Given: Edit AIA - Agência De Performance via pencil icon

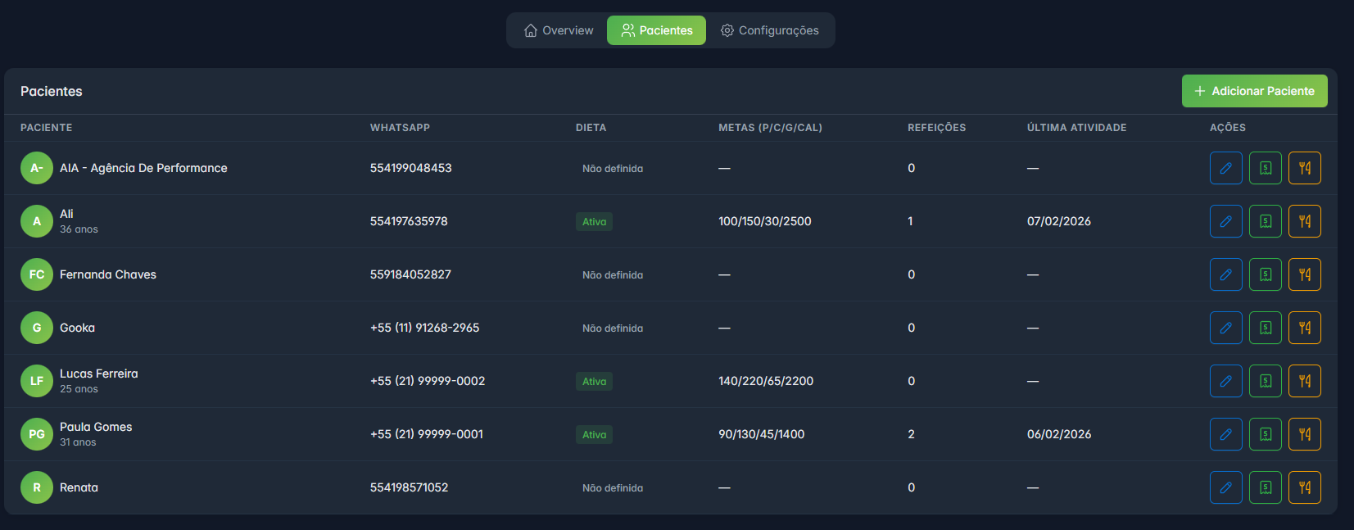Looking at the screenshot, I should coord(1225,168).
